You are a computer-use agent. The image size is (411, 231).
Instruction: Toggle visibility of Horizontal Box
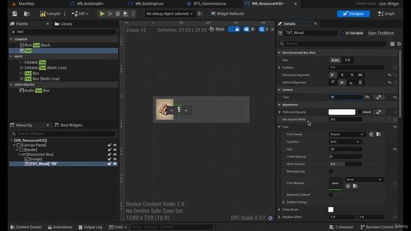(115, 155)
